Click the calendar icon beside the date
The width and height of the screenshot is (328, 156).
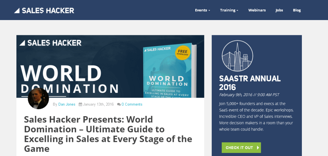tap(80, 104)
